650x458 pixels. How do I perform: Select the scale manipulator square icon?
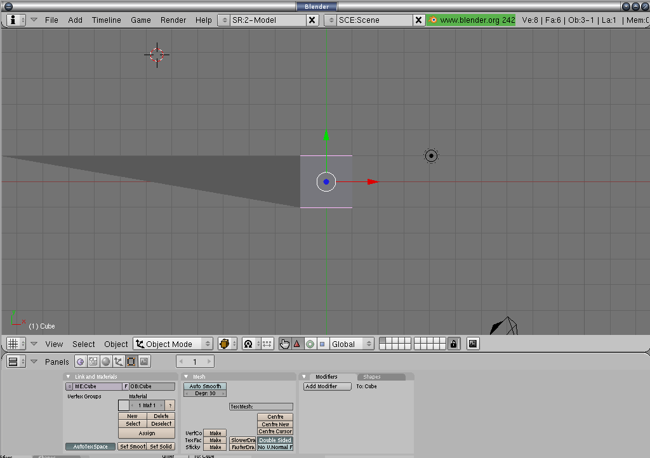[322, 344]
